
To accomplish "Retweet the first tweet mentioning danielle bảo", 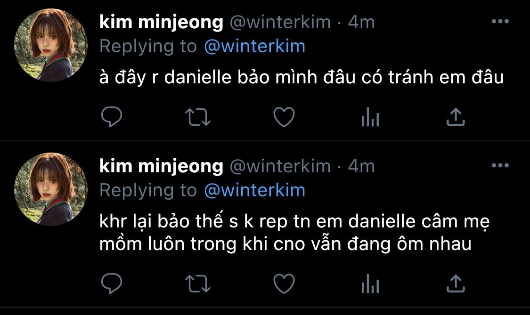I will click(198, 117).
